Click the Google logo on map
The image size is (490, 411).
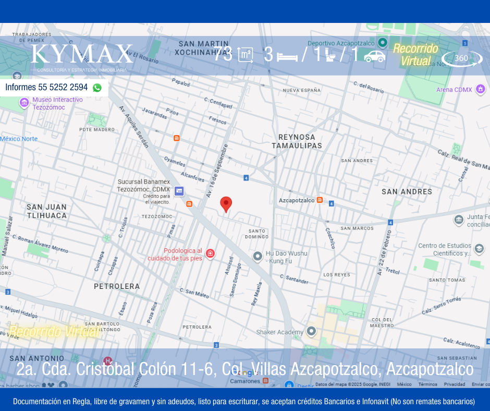(243, 372)
